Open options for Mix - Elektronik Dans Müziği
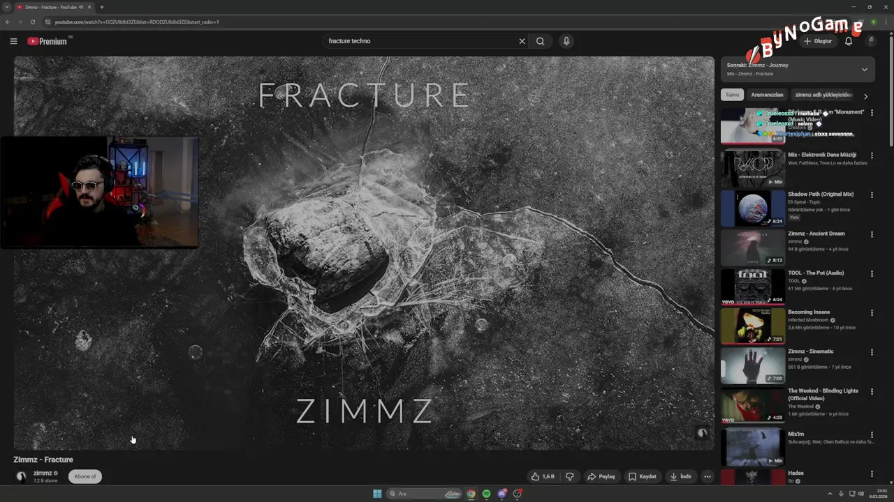 click(872, 155)
